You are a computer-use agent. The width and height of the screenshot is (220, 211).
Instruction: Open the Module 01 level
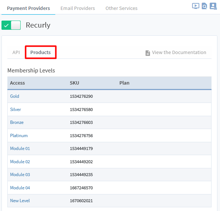[20, 149]
